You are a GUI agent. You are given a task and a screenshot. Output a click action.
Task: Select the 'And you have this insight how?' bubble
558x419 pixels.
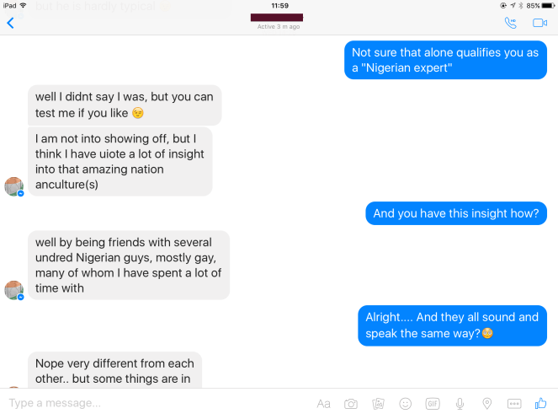pos(455,213)
